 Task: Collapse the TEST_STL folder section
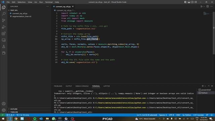(14, 10)
